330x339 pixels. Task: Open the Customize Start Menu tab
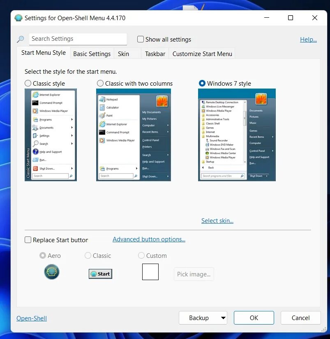tap(202, 54)
